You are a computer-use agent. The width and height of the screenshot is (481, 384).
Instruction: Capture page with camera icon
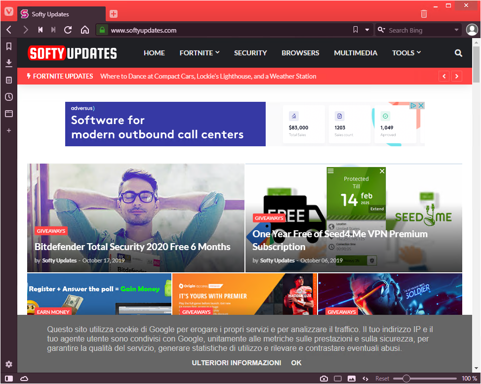pyautogui.click(x=324, y=379)
